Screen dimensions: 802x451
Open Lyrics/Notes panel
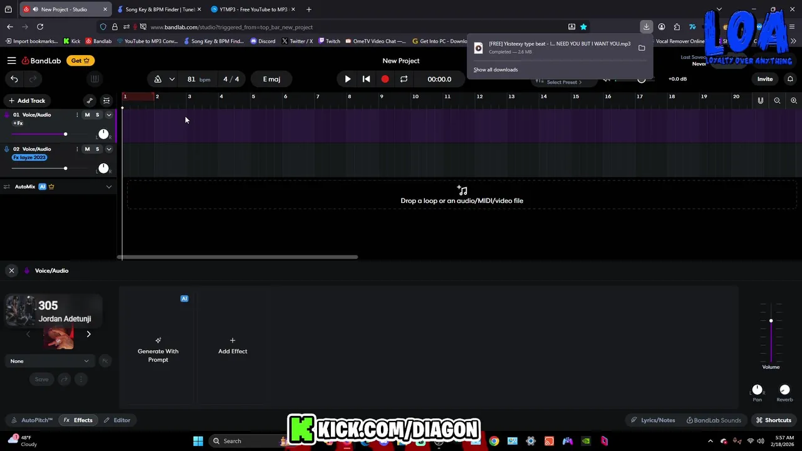[x=653, y=420]
